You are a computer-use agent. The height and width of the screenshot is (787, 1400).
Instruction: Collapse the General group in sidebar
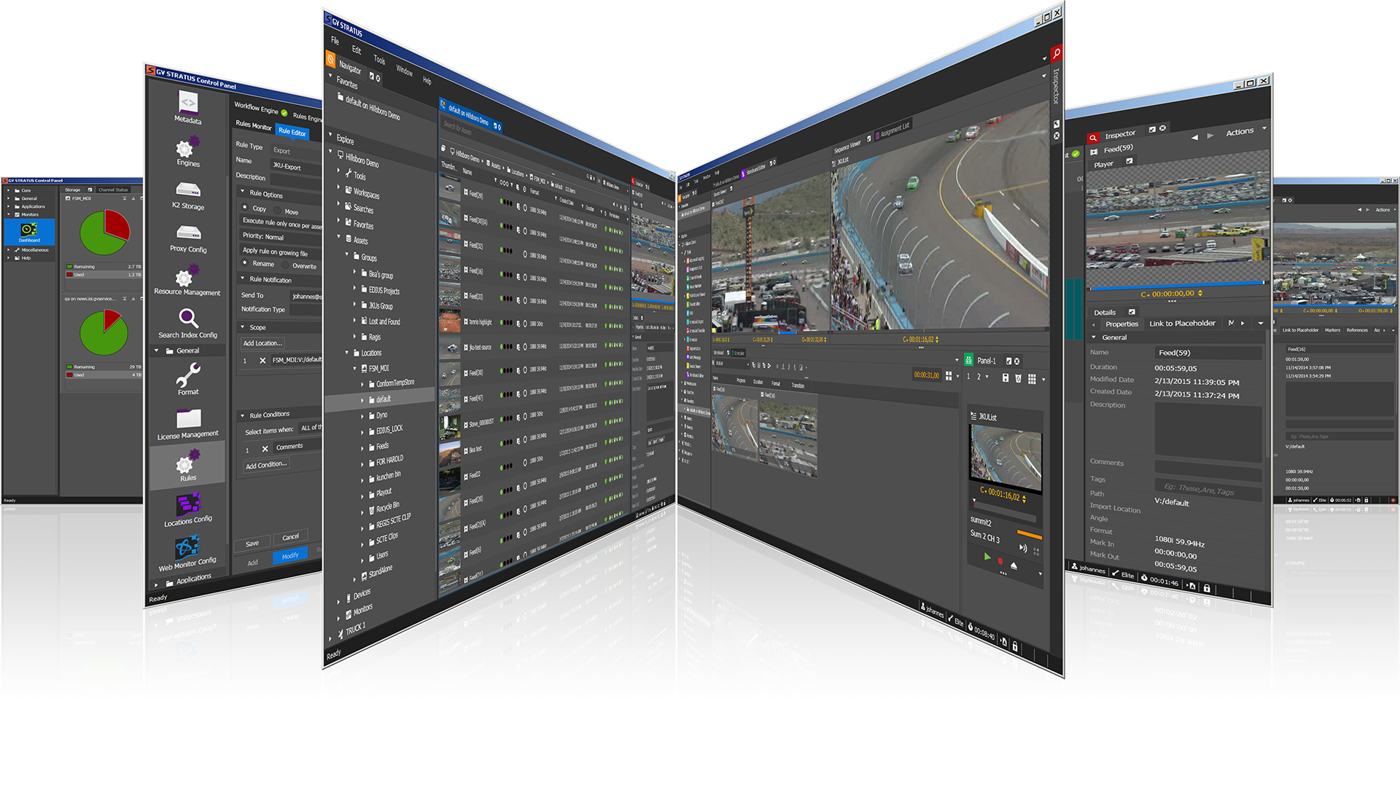coord(157,351)
